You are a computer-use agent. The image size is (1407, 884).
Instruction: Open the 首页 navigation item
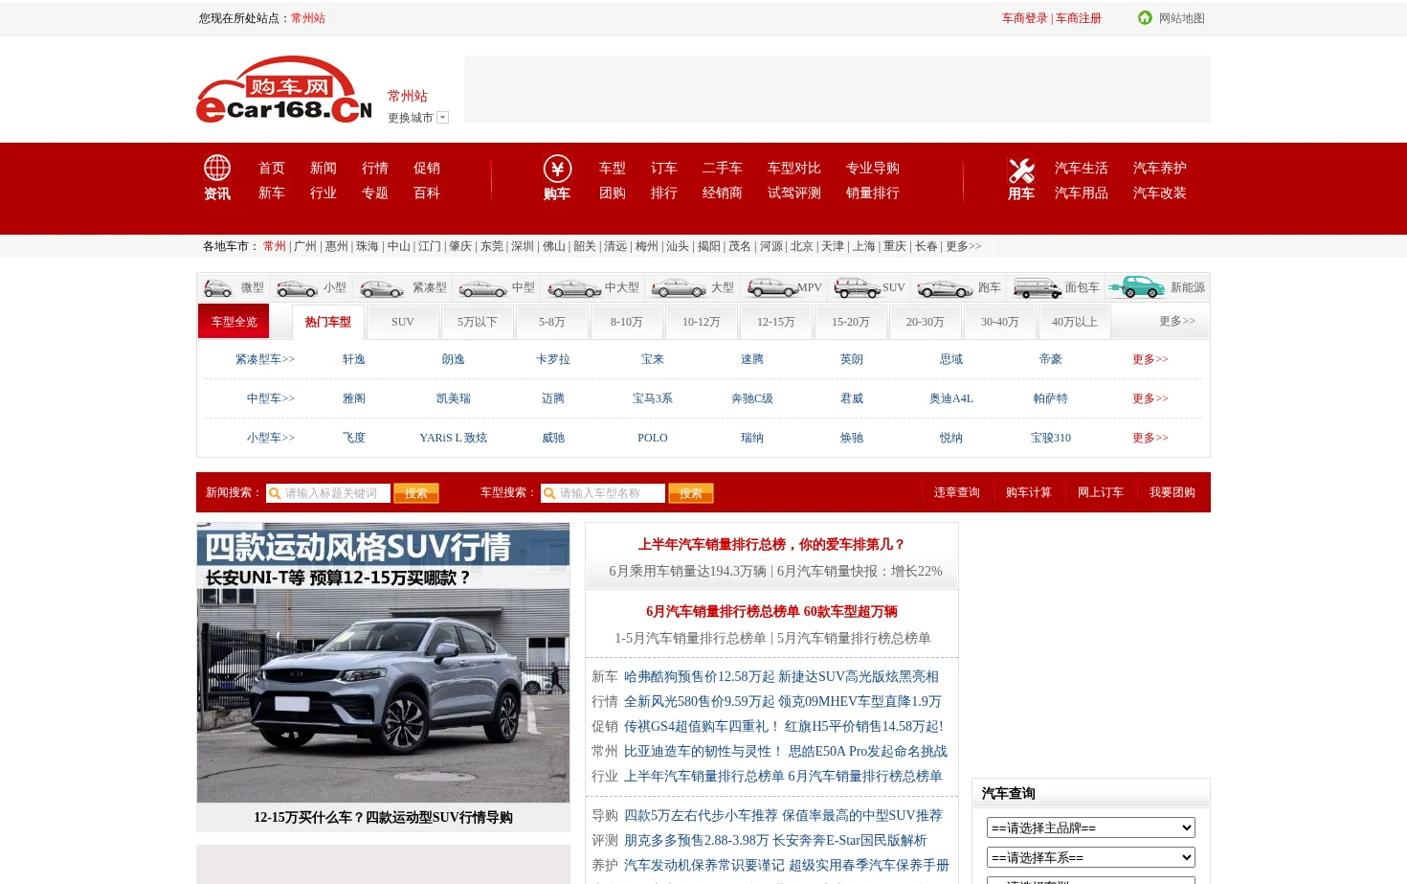(x=272, y=168)
